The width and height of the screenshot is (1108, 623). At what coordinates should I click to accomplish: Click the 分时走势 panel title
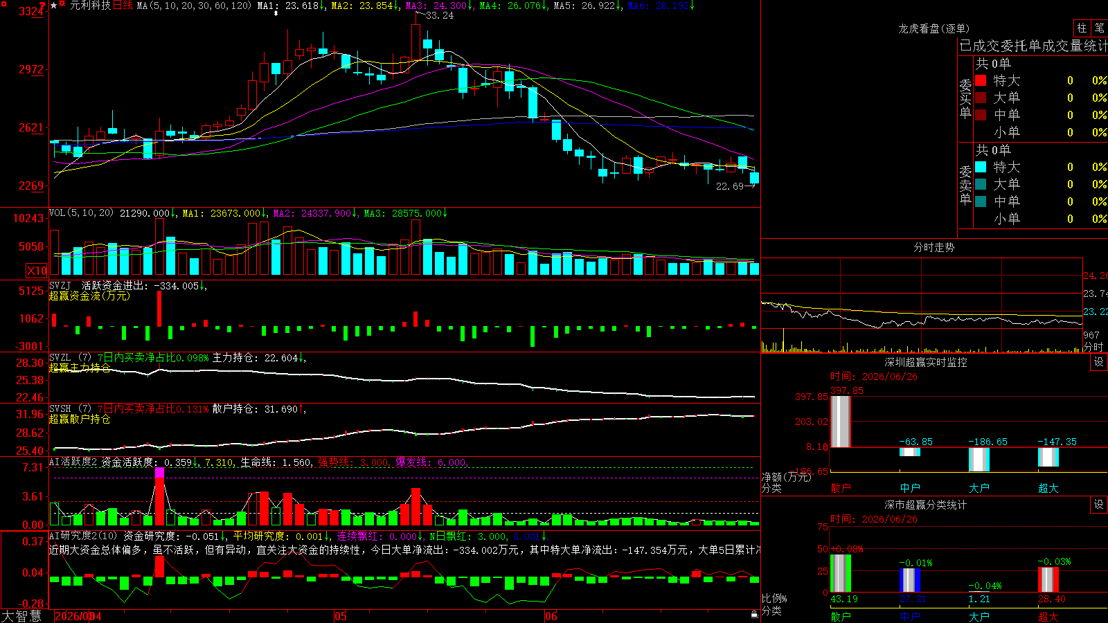pos(933,247)
